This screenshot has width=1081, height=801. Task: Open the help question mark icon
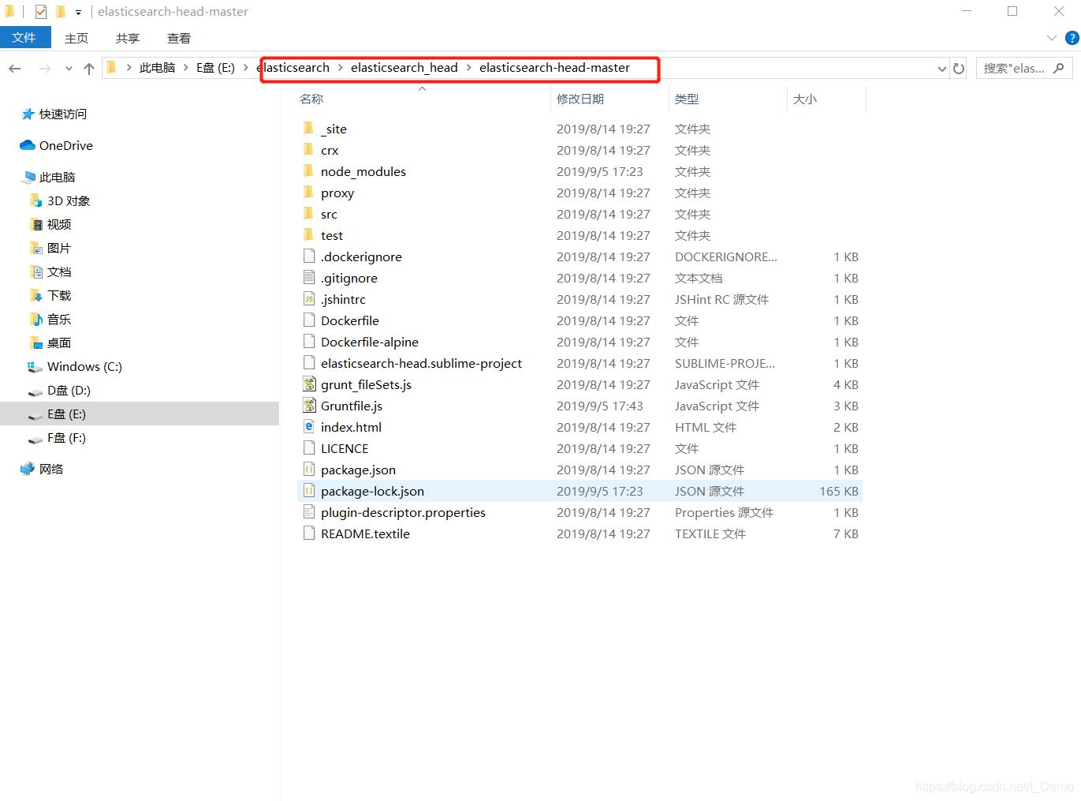[x=1072, y=38]
